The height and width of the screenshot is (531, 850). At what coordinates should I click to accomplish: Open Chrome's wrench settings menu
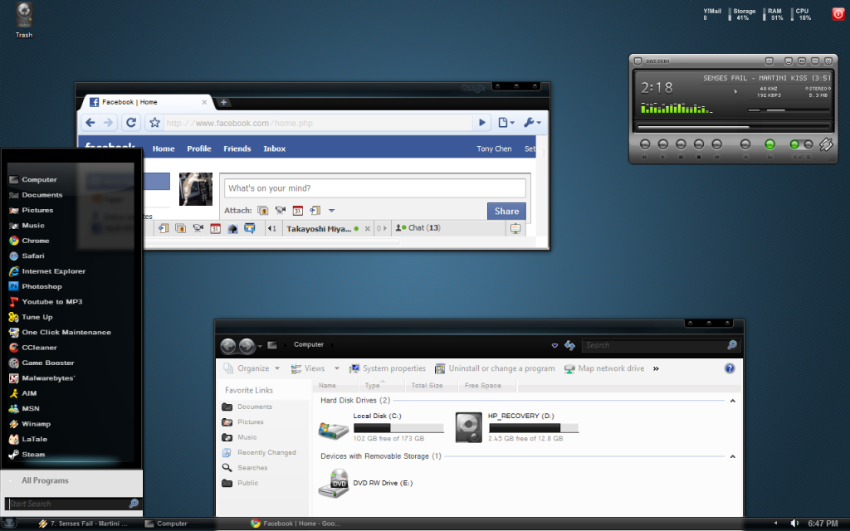(532, 123)
